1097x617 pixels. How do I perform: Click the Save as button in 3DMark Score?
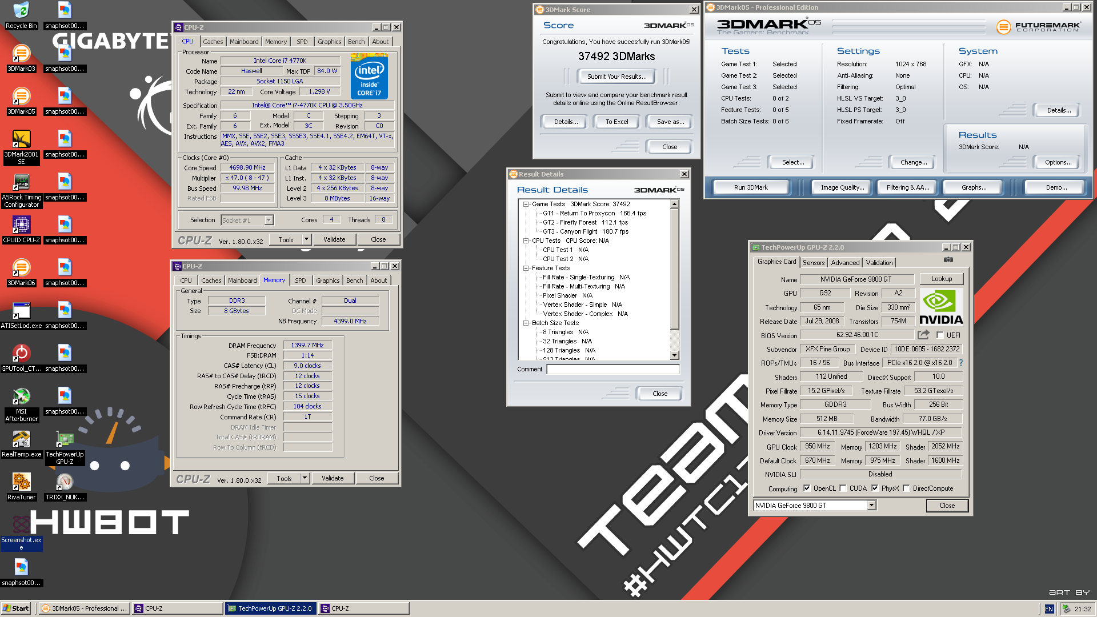point(670,122)
